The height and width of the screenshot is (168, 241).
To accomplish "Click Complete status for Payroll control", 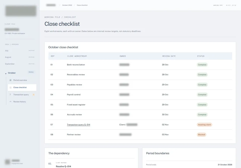I will 202,95.
